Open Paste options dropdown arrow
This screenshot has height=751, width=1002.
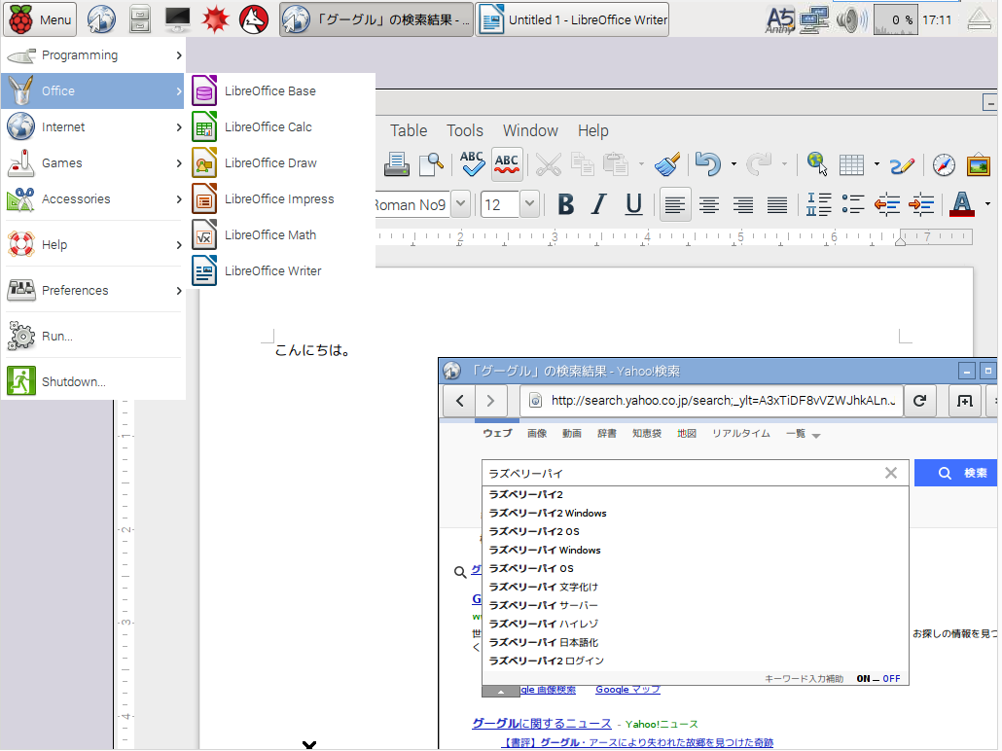(642, 165)
